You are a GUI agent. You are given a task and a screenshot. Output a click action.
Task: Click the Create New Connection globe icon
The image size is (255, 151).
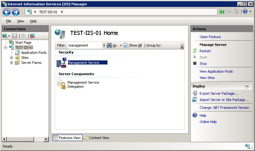click(5, 36)
